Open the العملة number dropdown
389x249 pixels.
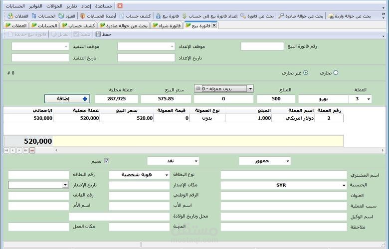pos(369,99)
